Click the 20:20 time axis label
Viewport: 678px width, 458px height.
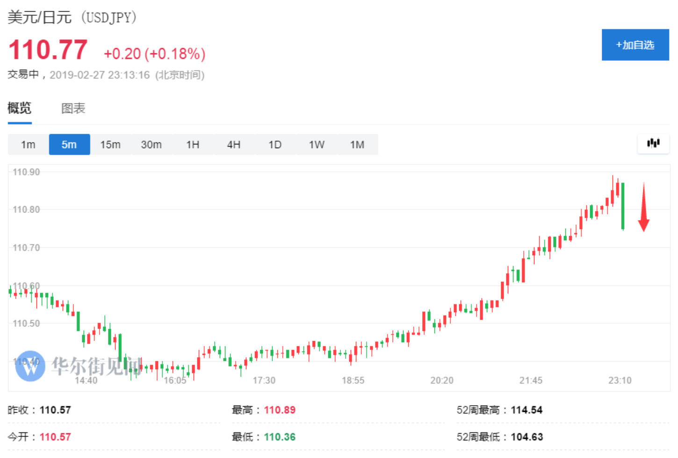click(x=442, y=380)
